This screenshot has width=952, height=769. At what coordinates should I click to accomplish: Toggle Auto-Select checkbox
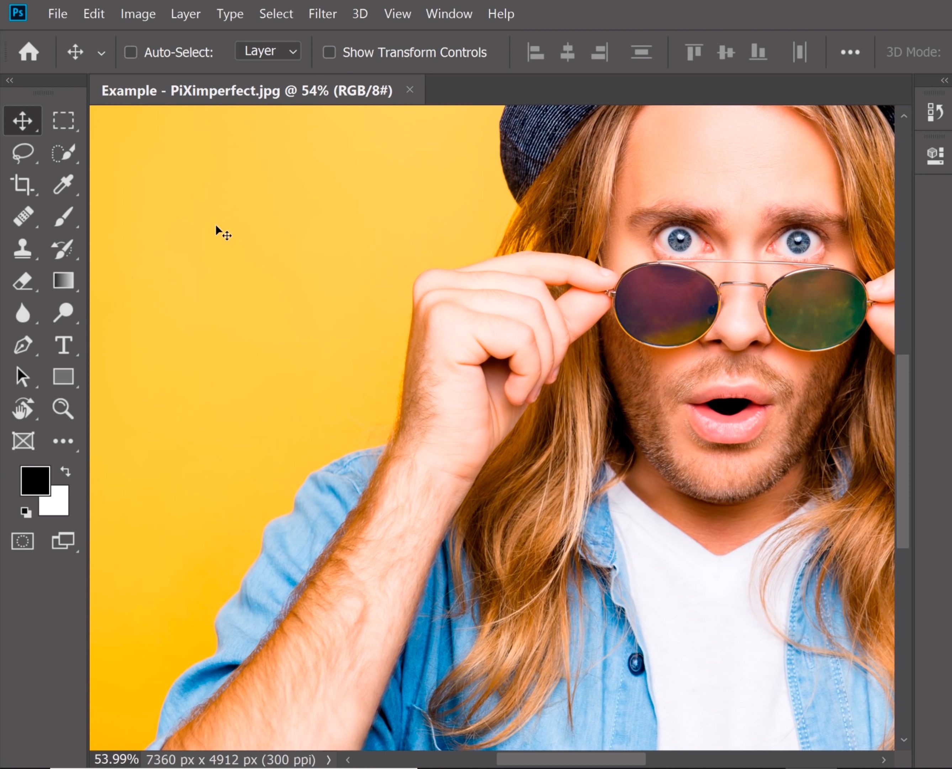[x=131, y=52]
